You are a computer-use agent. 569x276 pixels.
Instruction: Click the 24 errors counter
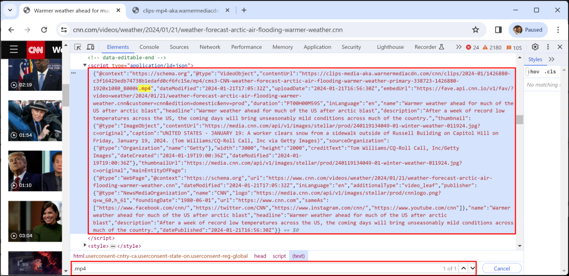(472, 48)
